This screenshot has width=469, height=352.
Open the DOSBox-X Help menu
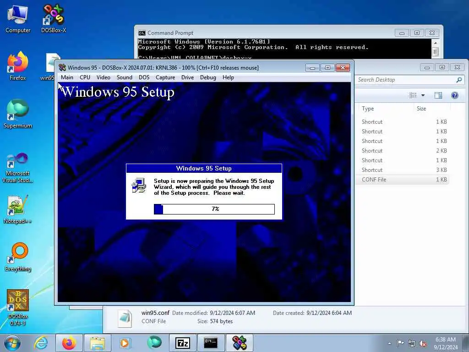[228, 77]
